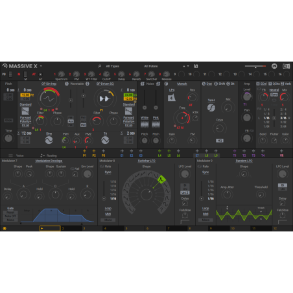Click the master volume level slider
The height and width of the screenshot is (293, 293).
[255, 66]
